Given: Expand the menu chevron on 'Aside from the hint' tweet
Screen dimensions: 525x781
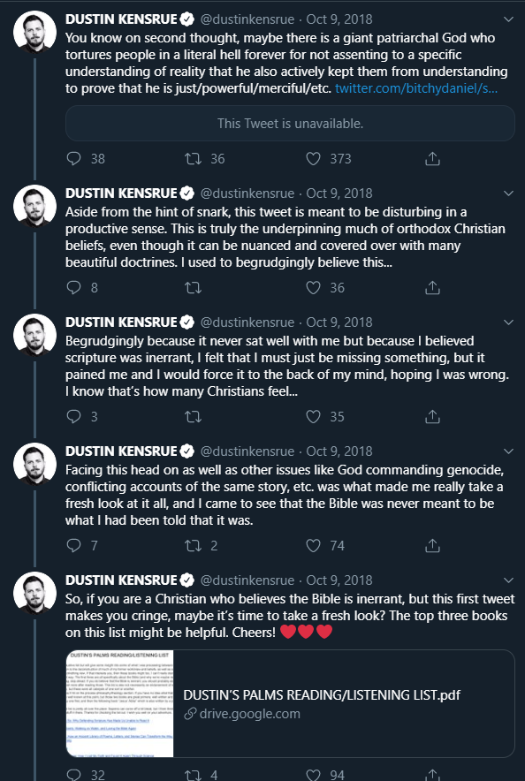Looking at the screenshot, I should [508, 193].
